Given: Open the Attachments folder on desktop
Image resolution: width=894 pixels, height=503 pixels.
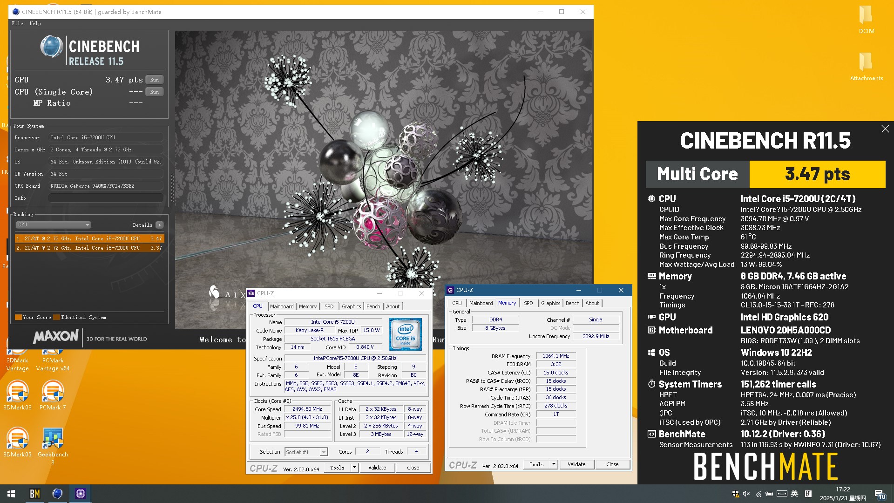Looking at the screenshot, I should 866,67.
